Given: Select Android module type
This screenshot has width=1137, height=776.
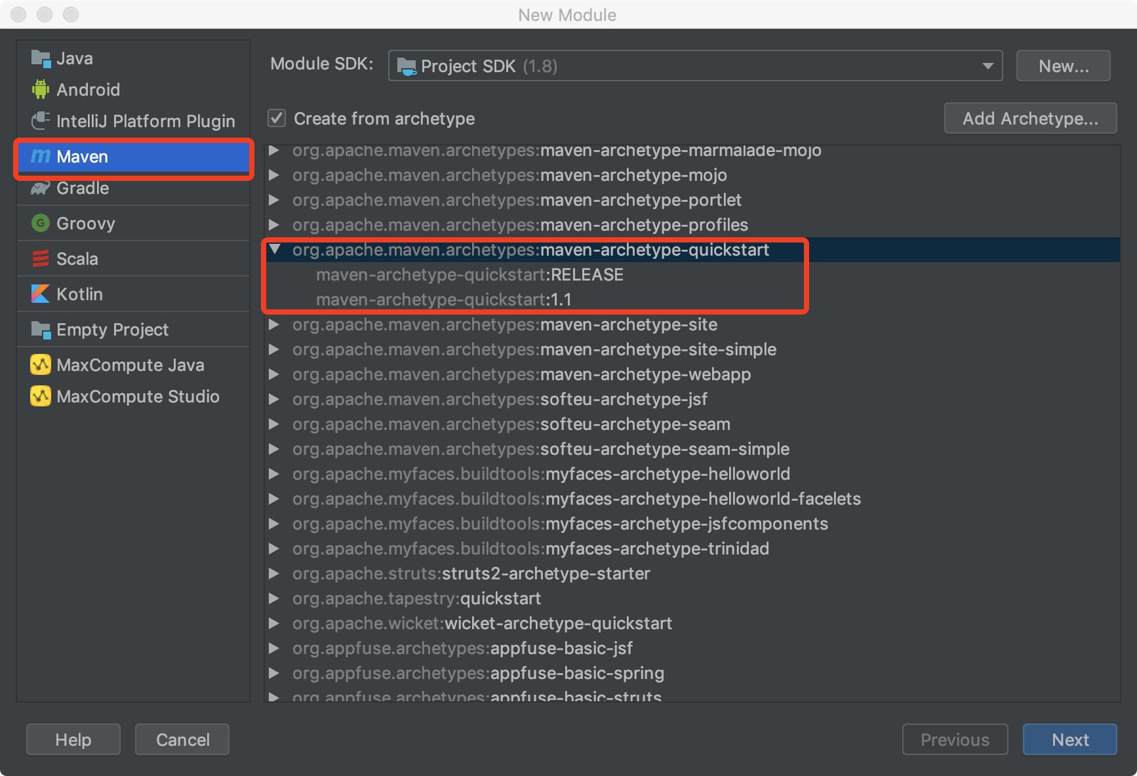Looking at the screenshot, I should (133, 89).
